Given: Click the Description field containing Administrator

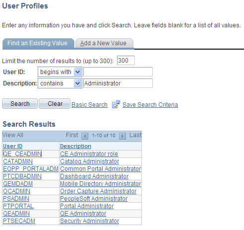Looking at the screenshot, I should pos(118,83).
